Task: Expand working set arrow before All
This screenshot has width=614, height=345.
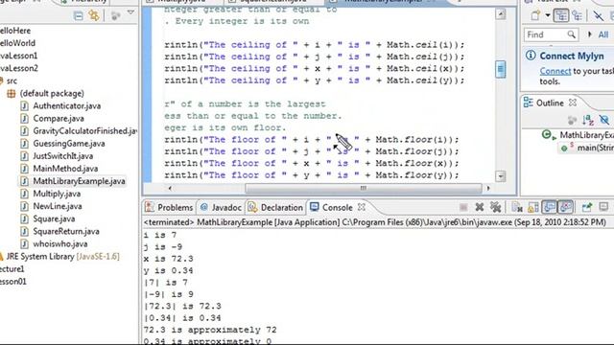Action: pyautogui.click(x=590, y=34)
